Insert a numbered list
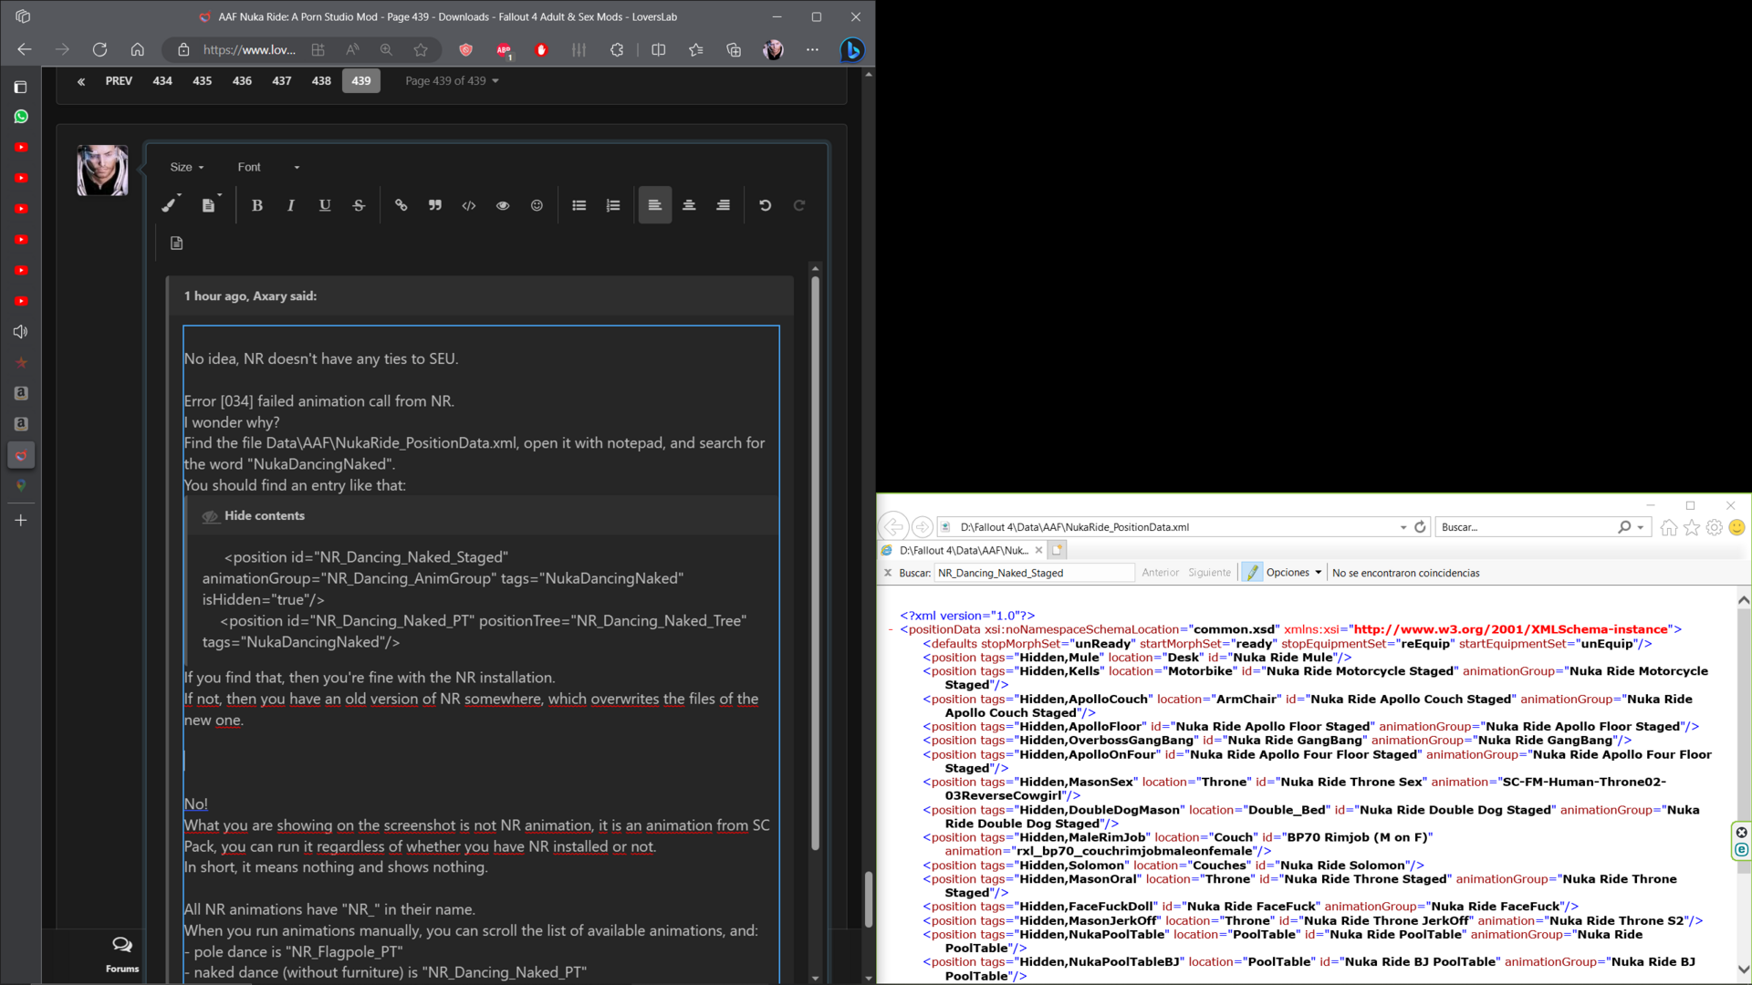 pos(613,205)
